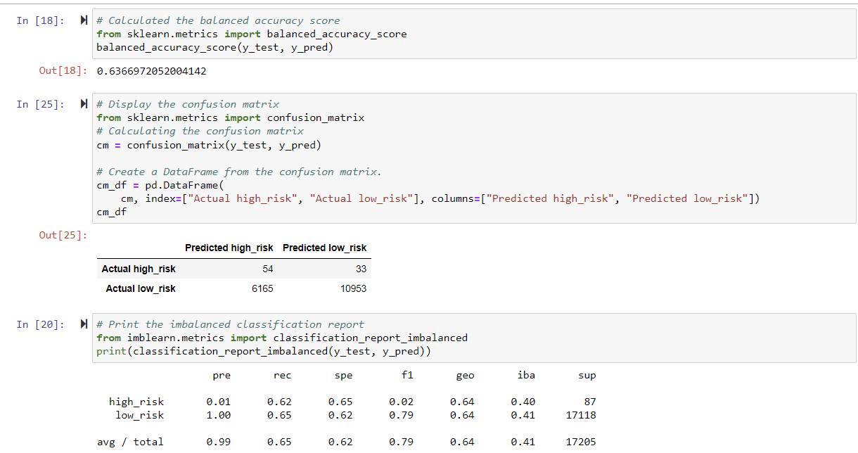858x453 pixels.
Task: Select confusion matrix cell value 10953
Action: [x=354, y=288]
